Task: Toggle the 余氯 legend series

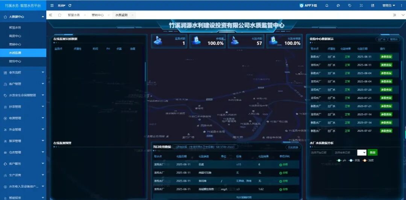Action: point(354,160)
